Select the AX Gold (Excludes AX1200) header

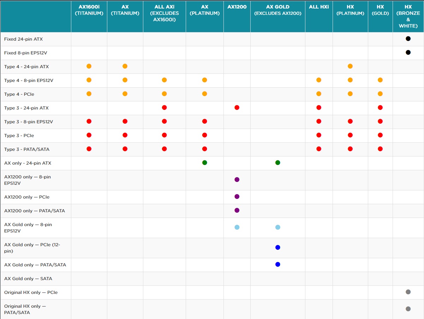(277, 10)
